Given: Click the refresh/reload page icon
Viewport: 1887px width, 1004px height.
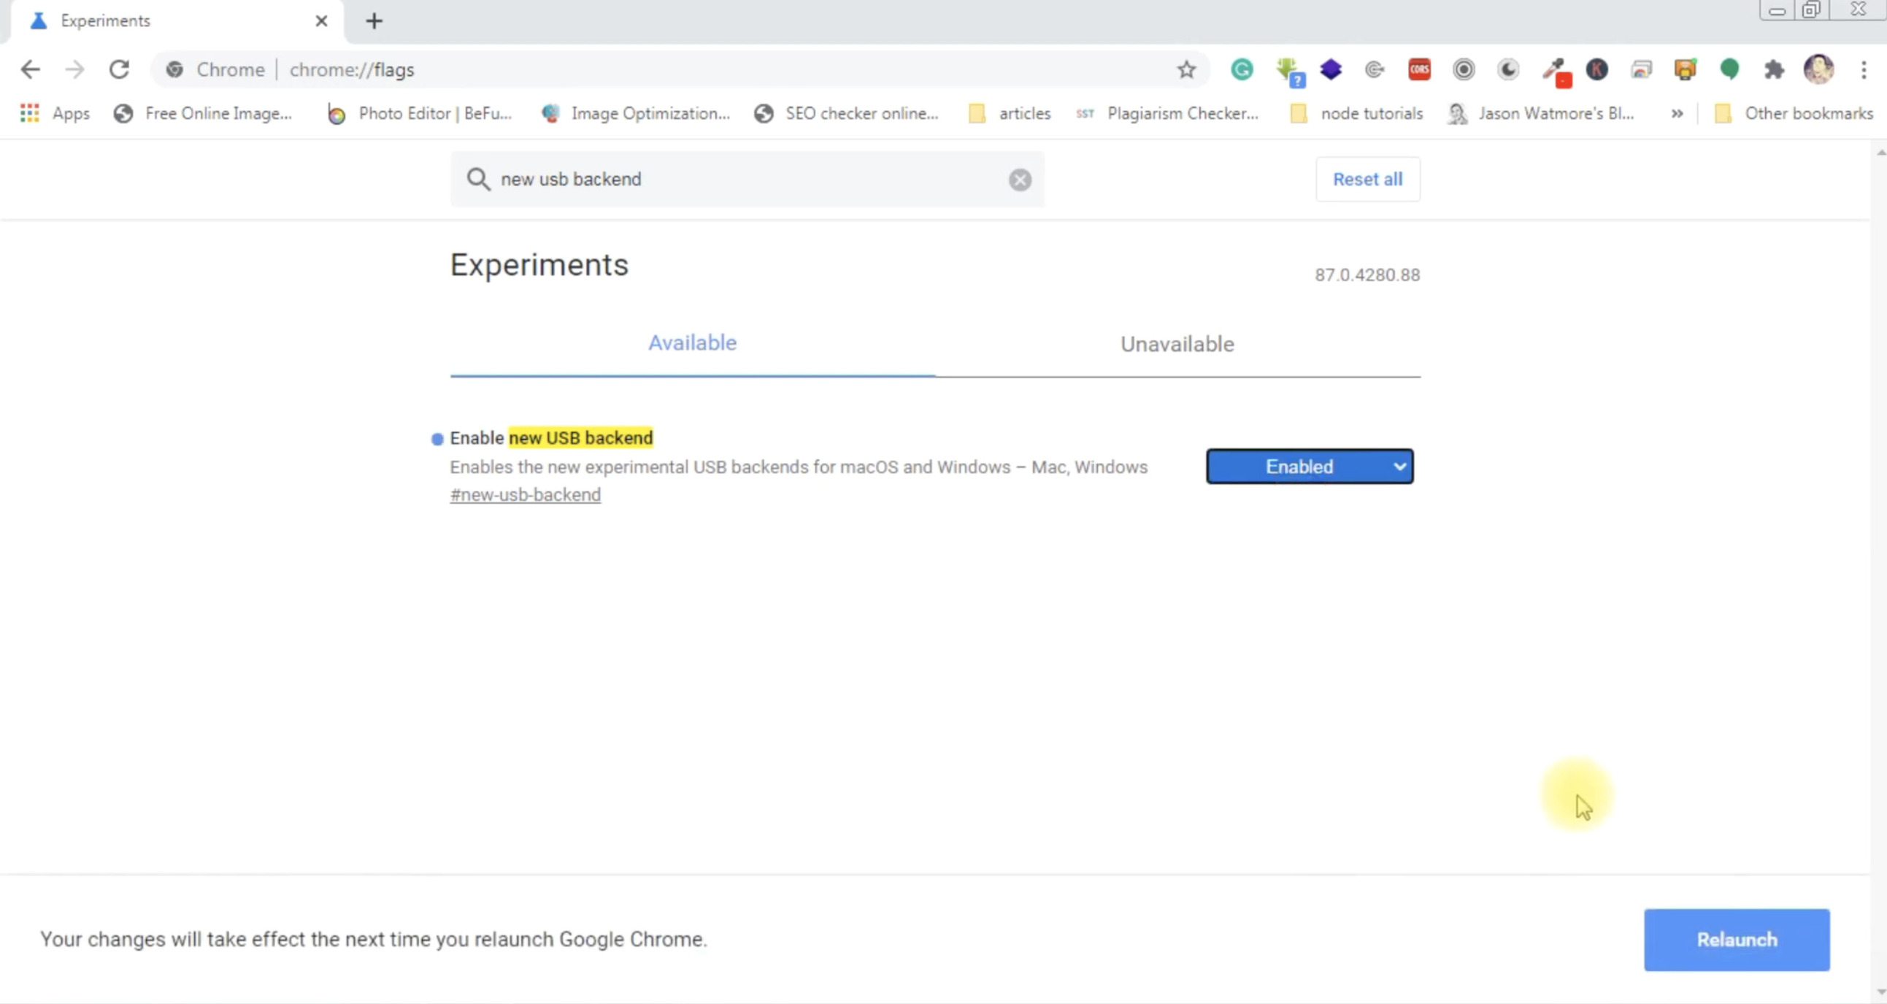Looking at the screenshot, I should tap(118, 69).
